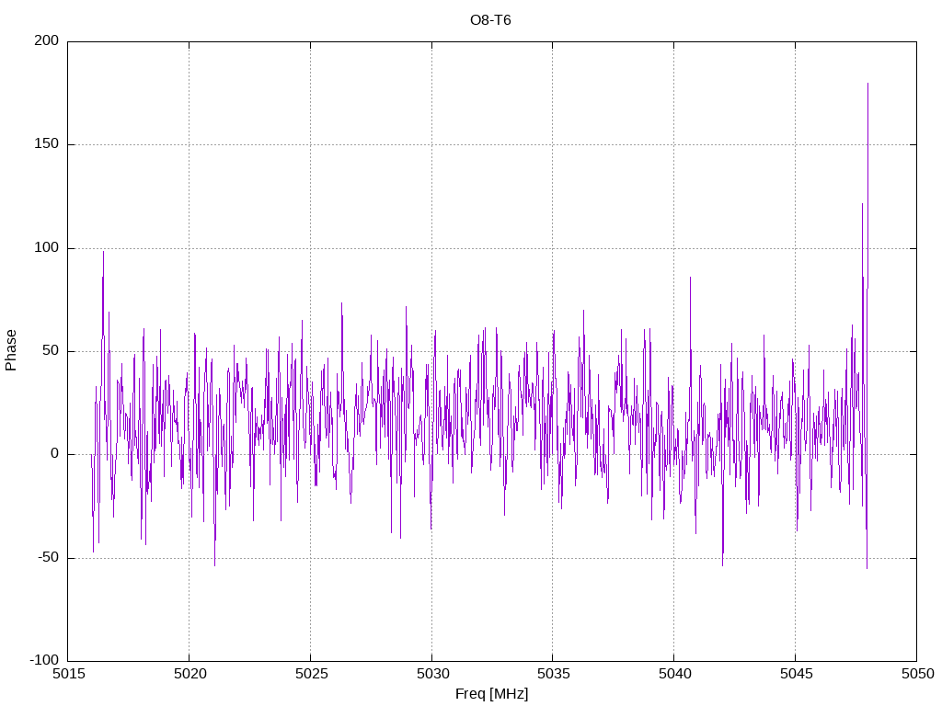
Task: Click y-axis tick label "150"
Action: tap(47, 144)
